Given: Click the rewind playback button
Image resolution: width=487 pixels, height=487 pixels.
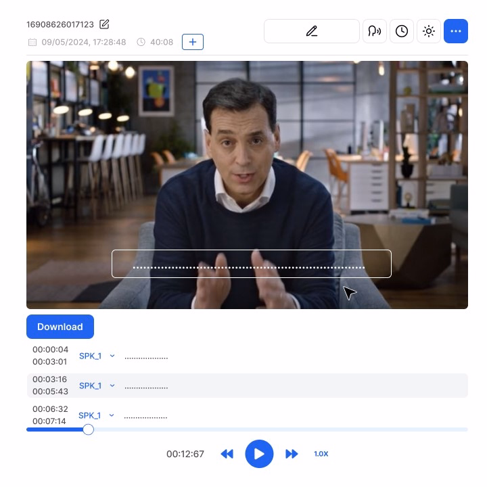Looking at the screenshot, I should pos(227,454).
